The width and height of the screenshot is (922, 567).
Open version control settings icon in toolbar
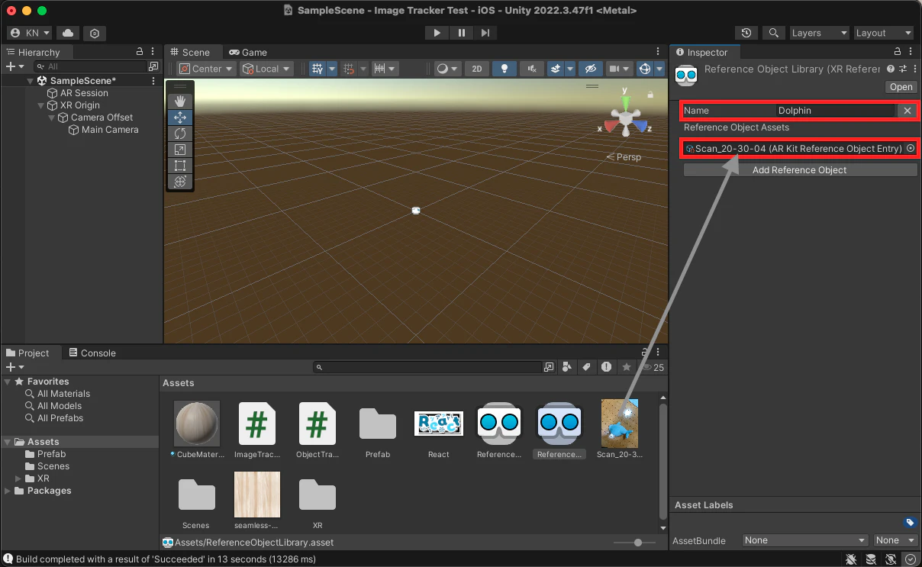95,33
